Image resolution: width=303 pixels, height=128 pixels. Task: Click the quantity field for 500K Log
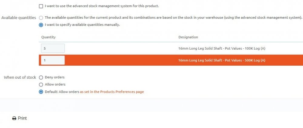[x=53, y=60]
